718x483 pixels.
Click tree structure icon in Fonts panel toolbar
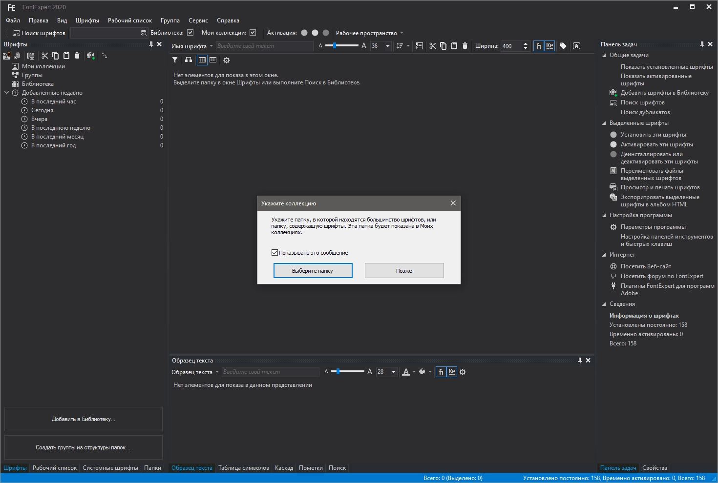[x=105, y=56]
